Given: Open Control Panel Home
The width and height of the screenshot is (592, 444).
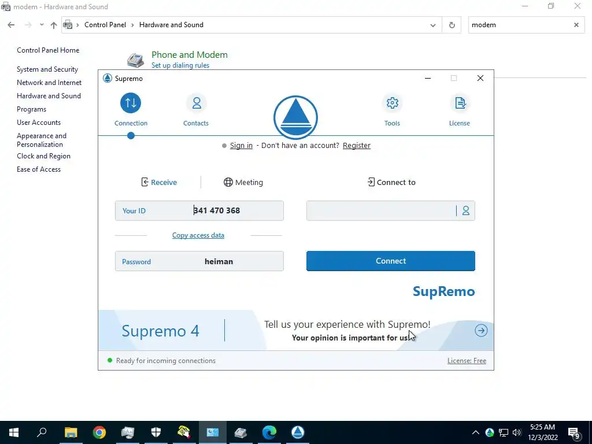Looking at the screenshot, I should pyautogui.click(x=48, y=50).
